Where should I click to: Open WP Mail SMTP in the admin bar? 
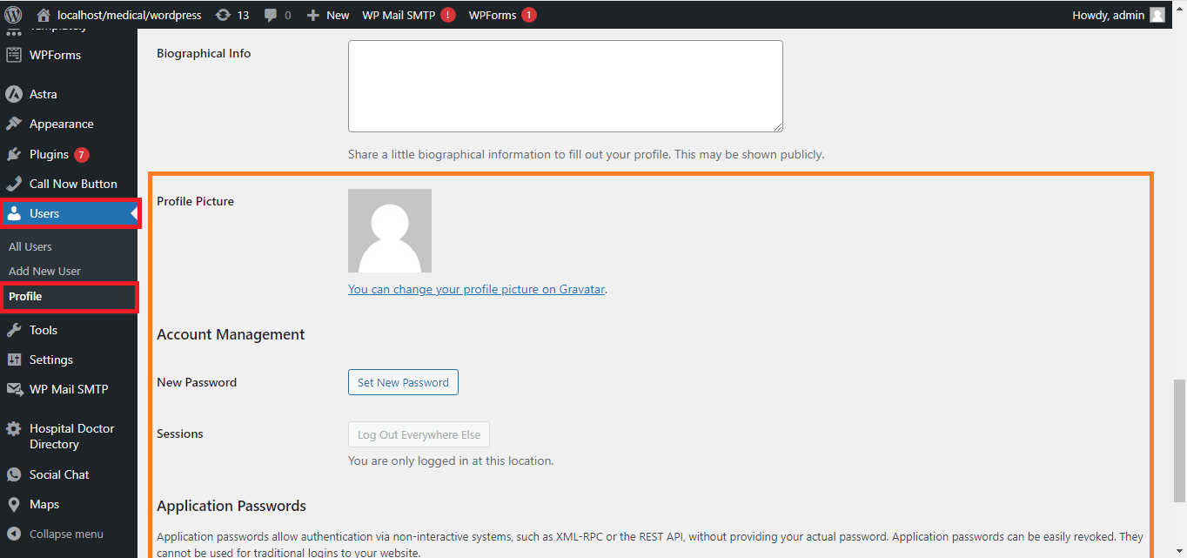point(399,15)
